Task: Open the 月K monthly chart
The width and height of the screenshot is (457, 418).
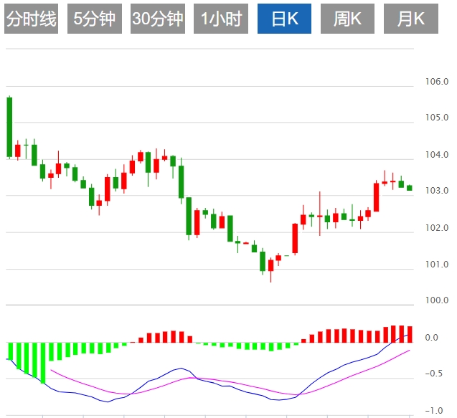Action: (x=411, y=19)
